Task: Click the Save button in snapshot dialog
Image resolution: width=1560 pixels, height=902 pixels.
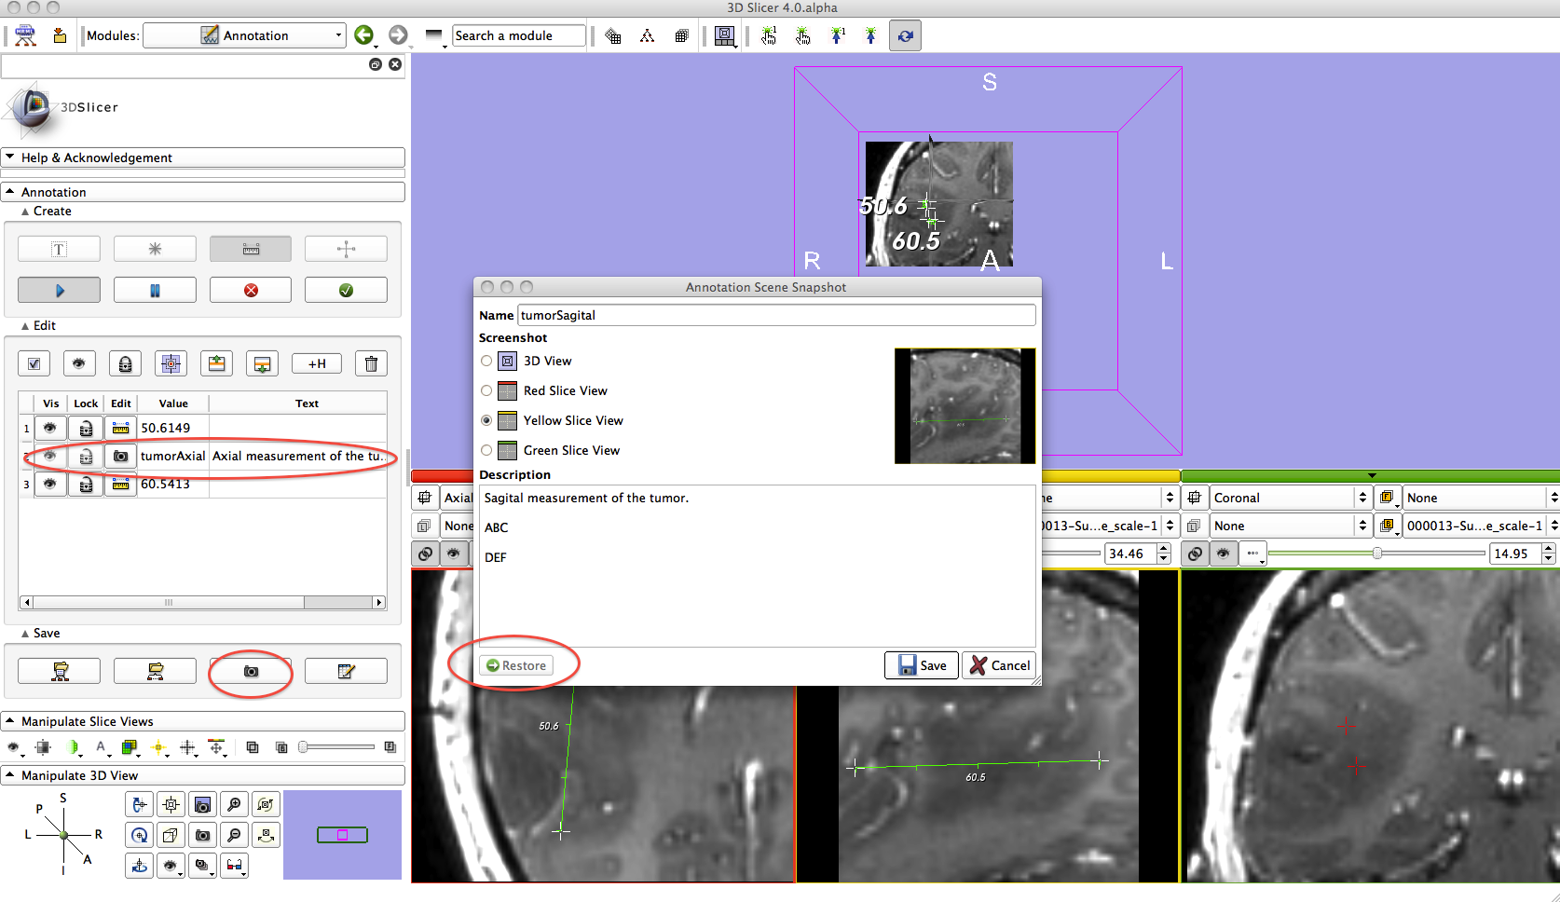Action: tap(922, 665)
